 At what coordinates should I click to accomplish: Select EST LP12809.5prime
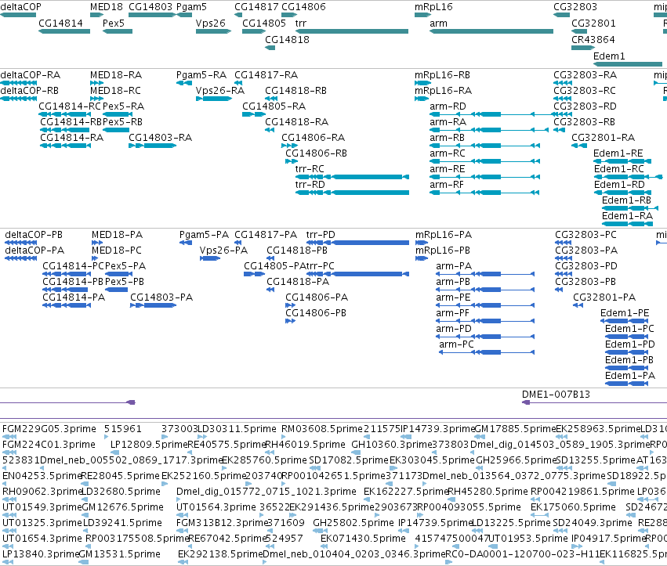pos(149,445)
